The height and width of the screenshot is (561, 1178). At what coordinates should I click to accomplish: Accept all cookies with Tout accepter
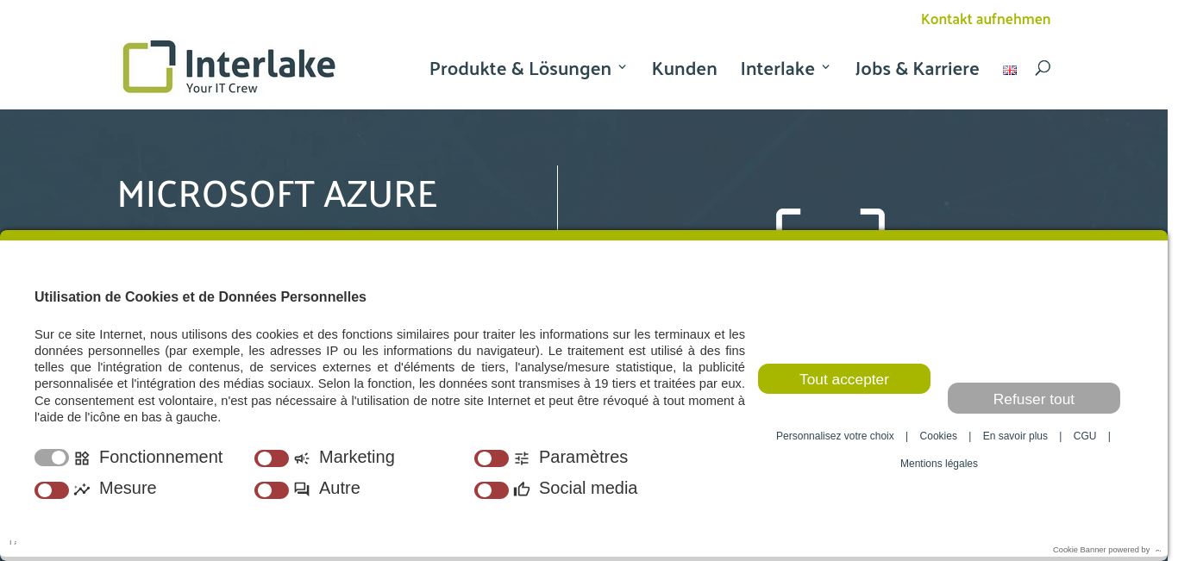coord(844,379)
